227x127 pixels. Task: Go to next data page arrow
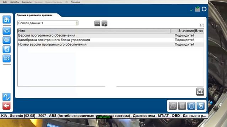point(104,24)
